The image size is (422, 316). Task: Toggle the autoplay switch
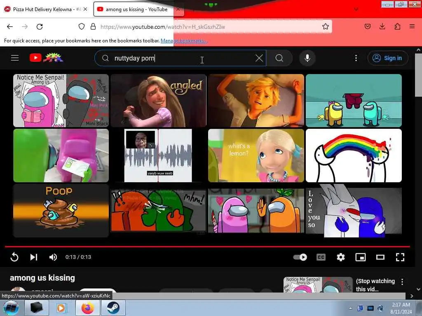pyautogui.click(x=300, y=257)
